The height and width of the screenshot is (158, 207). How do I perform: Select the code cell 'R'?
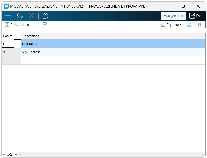tap(11, 52)
